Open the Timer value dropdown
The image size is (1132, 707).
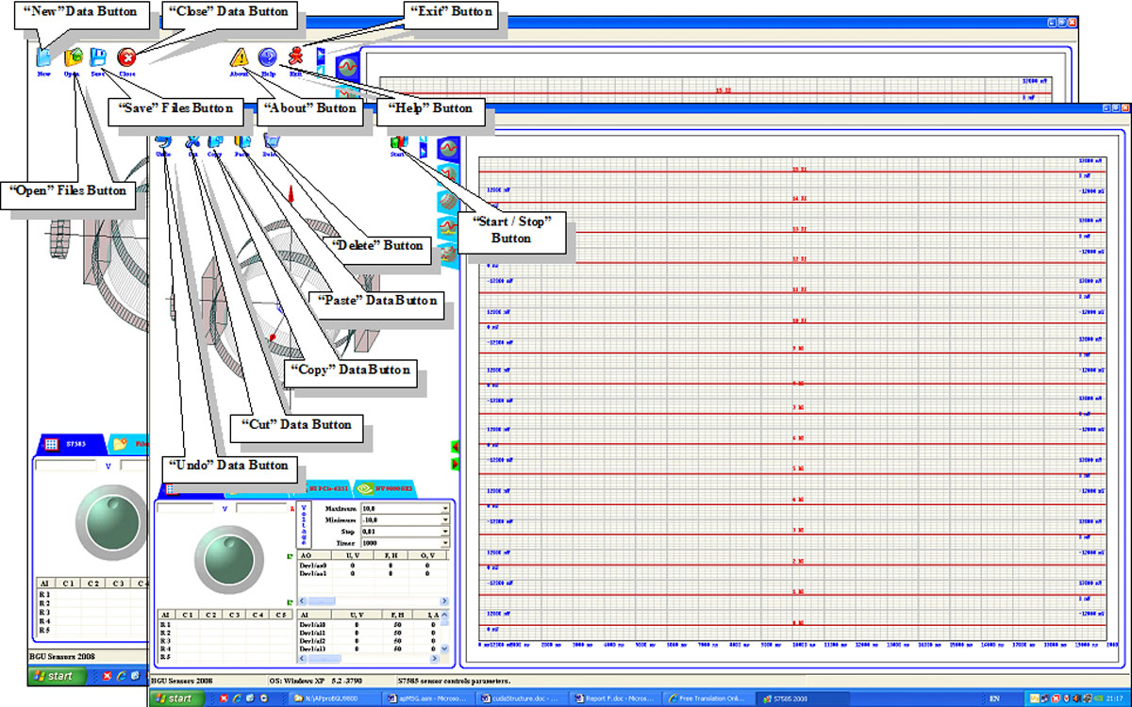pyautogui.click(x=445, y=544)
